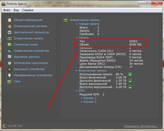This screenshot has width=164, height=131.
Task: Click the Время обращения (tRAS) row
Action: click(111, 61)
